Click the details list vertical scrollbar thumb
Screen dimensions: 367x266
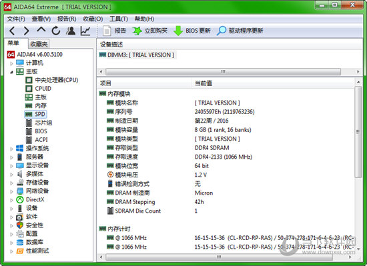pyautogui.click(x=358, y=132)
